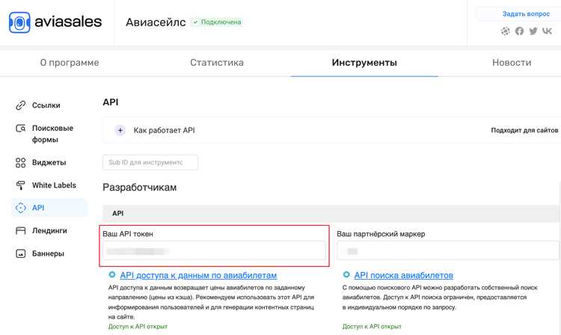Click the Поисковые формы search icon
The image size is (561, 335).
(x=21, y=128)
